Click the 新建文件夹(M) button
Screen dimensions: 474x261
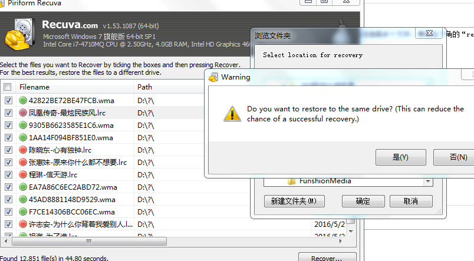pyautogui.click(x=294, y=201)
